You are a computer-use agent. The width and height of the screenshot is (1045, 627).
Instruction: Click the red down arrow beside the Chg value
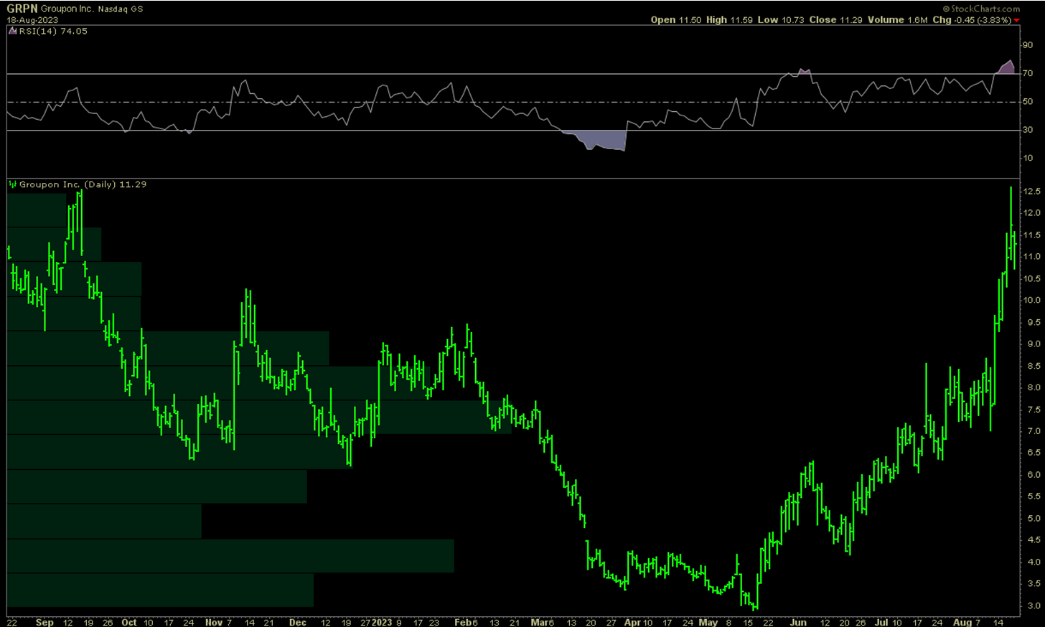click(1016, 20)
